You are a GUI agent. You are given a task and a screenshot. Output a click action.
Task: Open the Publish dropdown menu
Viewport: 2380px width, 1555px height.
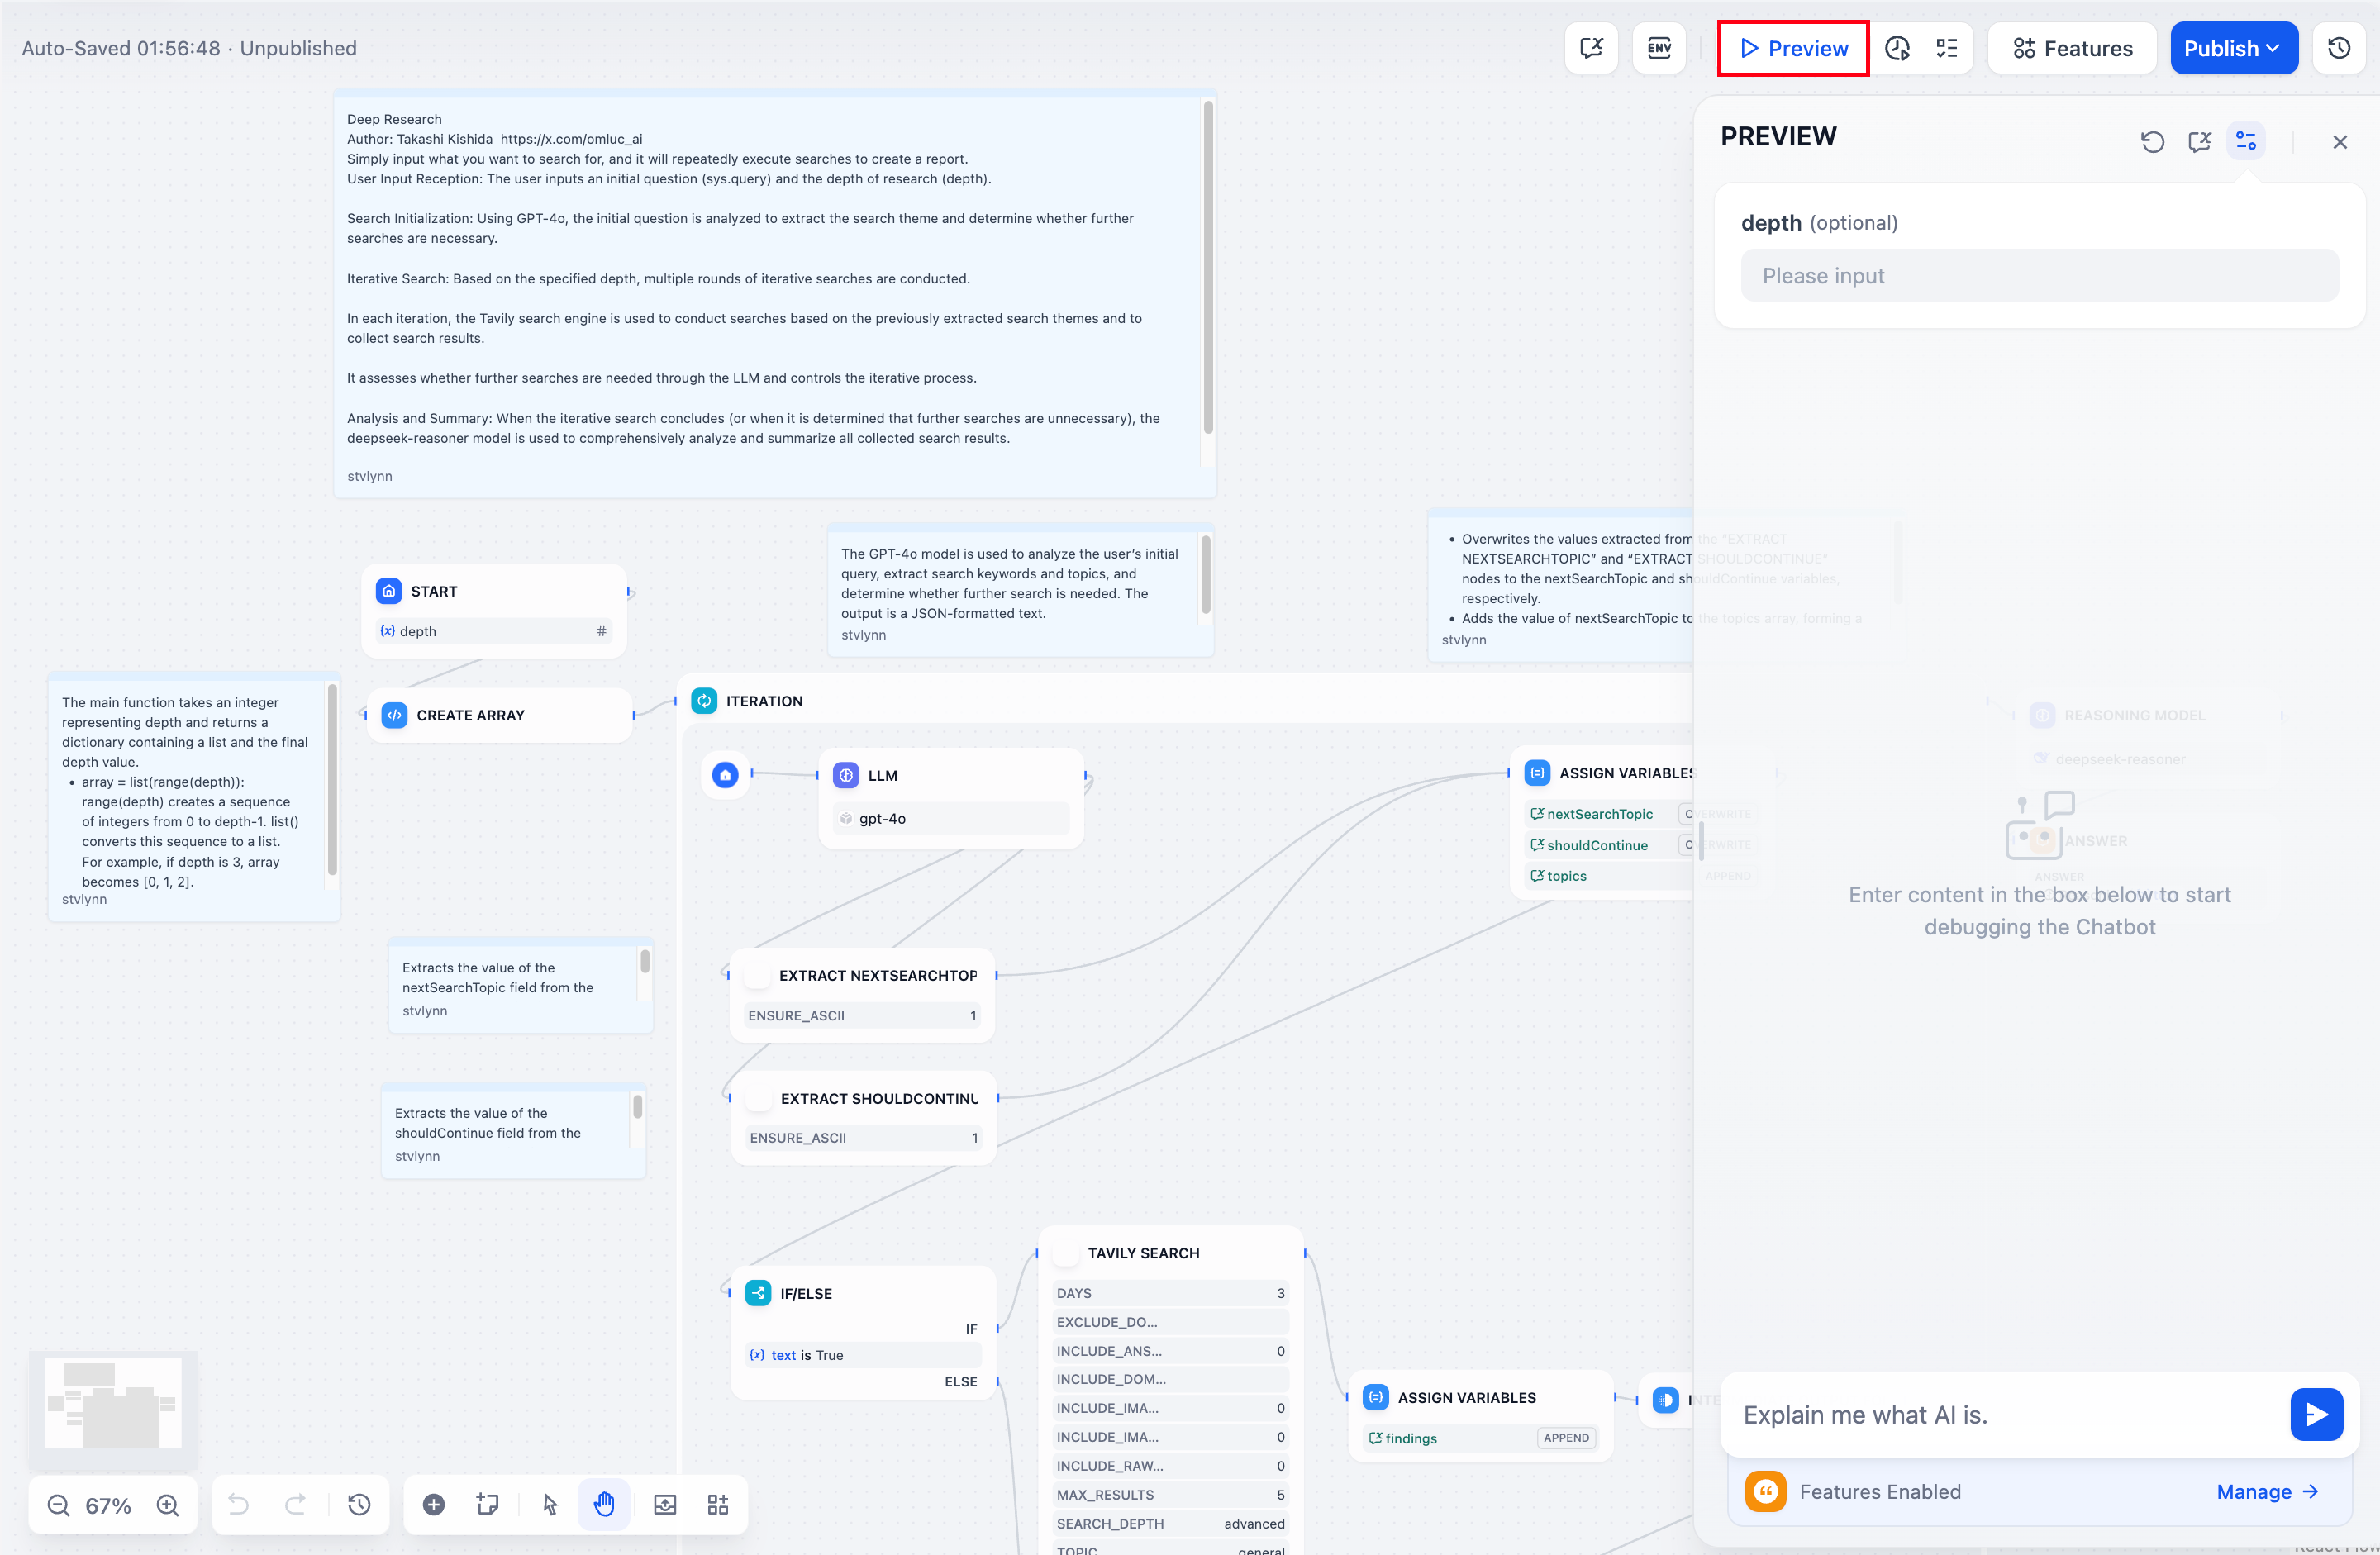(2232, 48)
